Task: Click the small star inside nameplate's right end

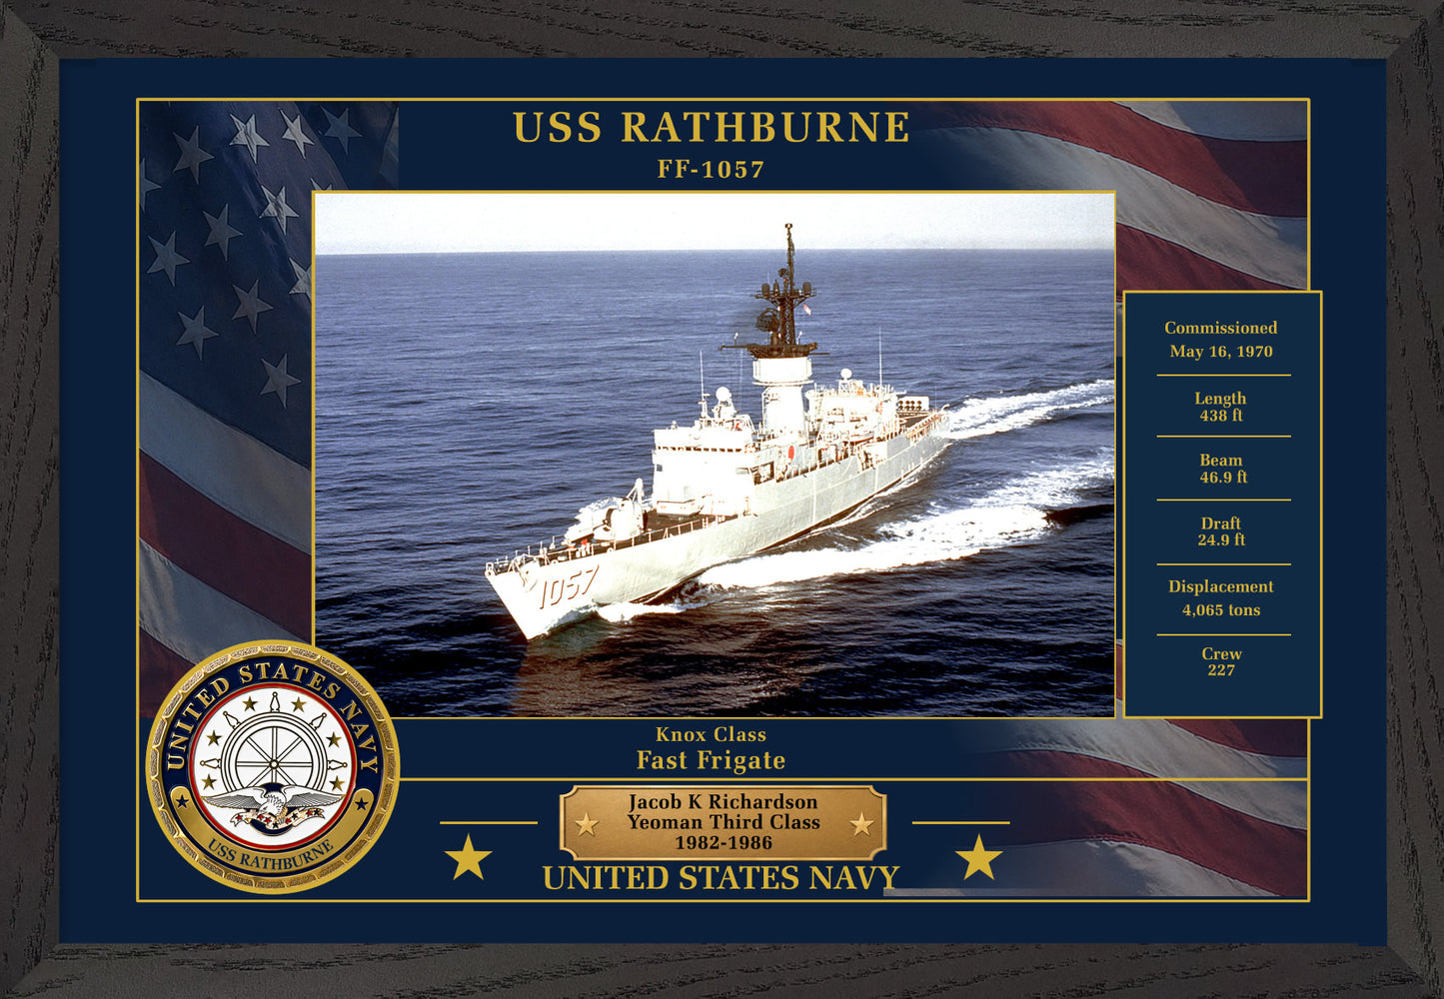Action: pyautogui.click(x=861, y=824)
